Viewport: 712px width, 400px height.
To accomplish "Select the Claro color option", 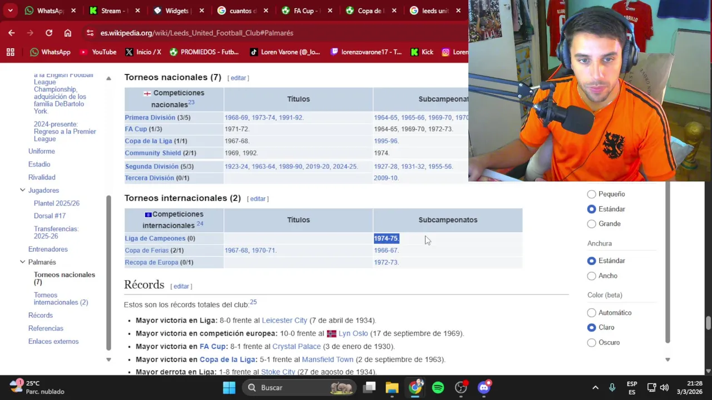I will click(x=592, y=328).
